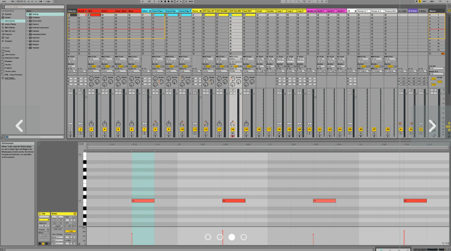Click the NEW button in transport
This screenshot has width=451, height=251.
(191, 1)
